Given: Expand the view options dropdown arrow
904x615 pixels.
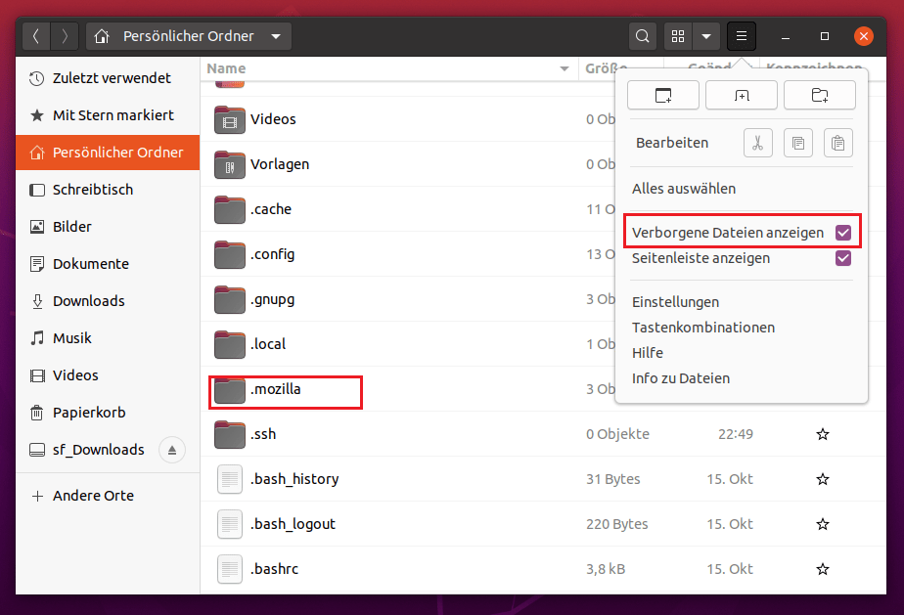Looking at the screenshot, I should (705, 37).
